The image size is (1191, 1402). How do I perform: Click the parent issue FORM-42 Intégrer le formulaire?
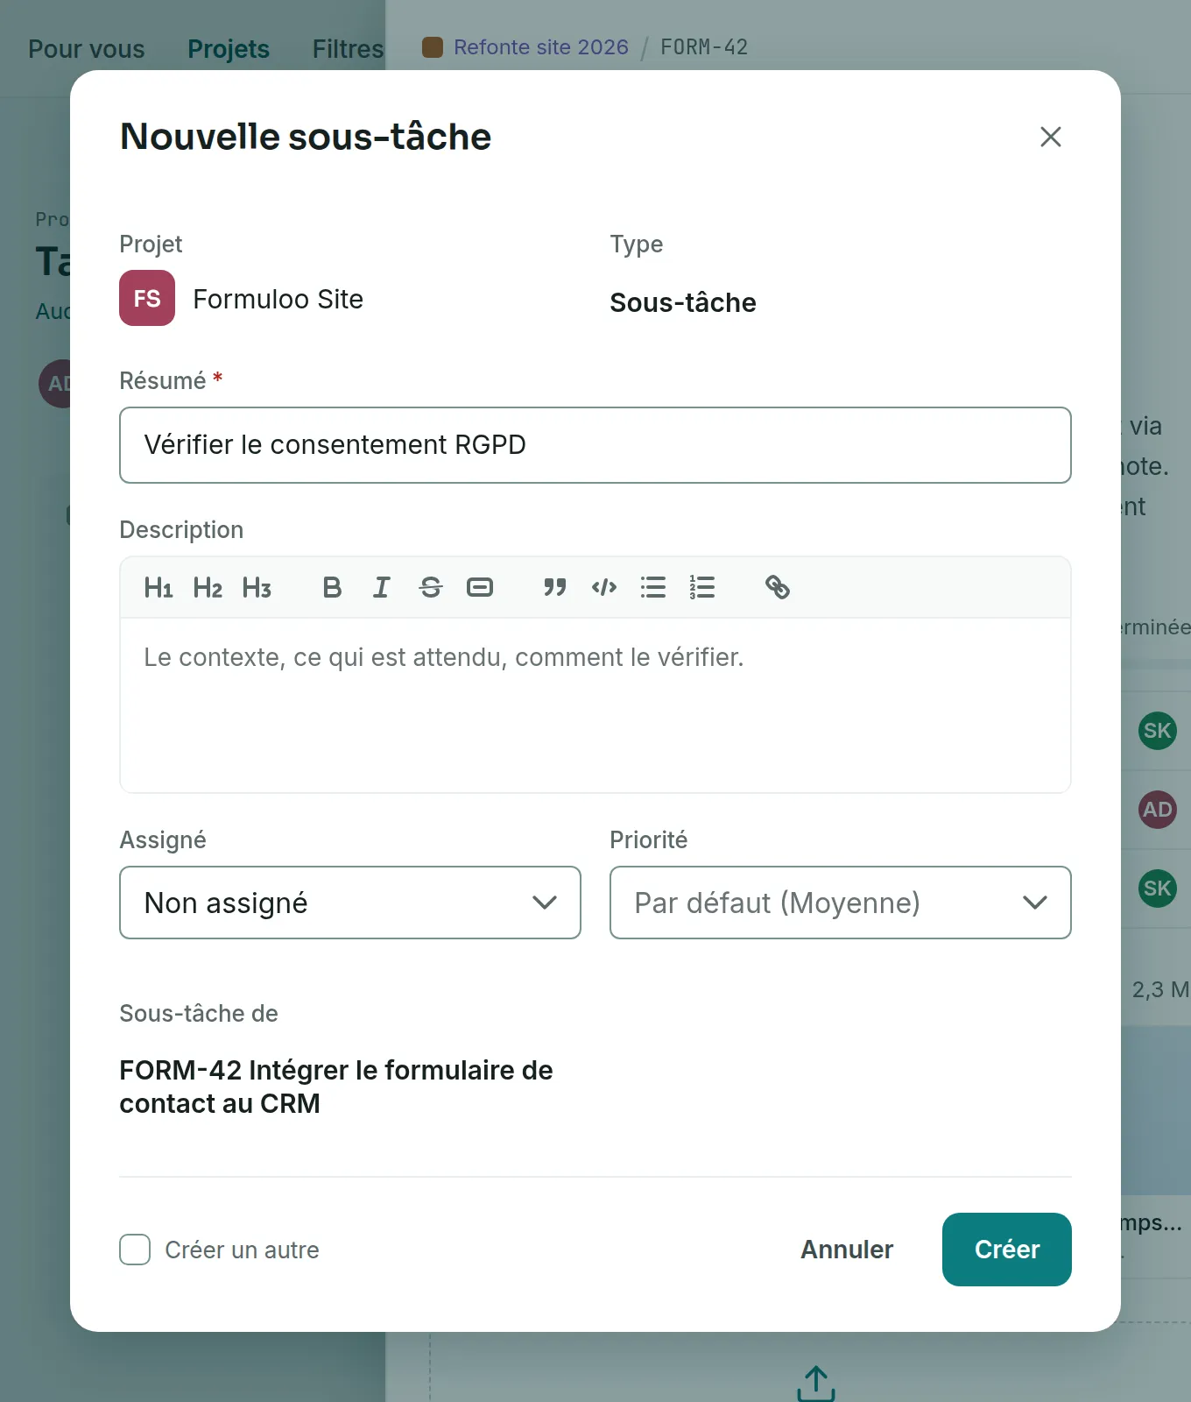coord(336,1087)
